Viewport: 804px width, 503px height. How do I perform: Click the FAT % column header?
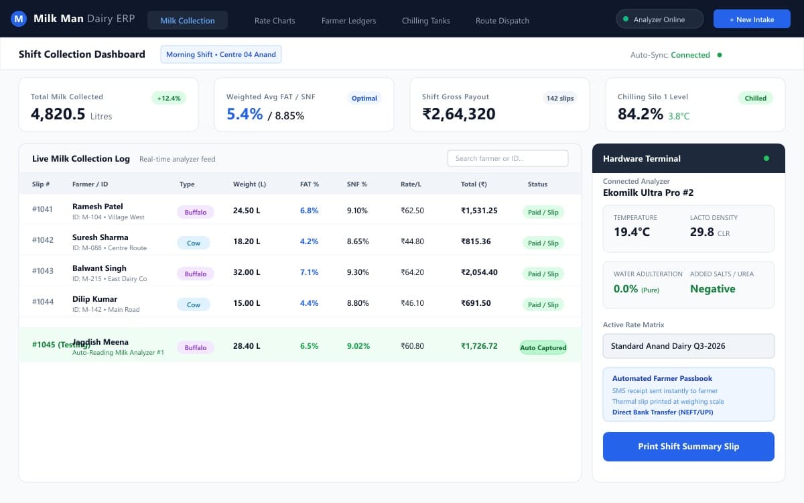point(310,184)
